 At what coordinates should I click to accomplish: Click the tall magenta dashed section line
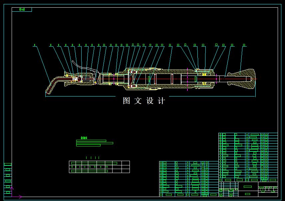187,79
